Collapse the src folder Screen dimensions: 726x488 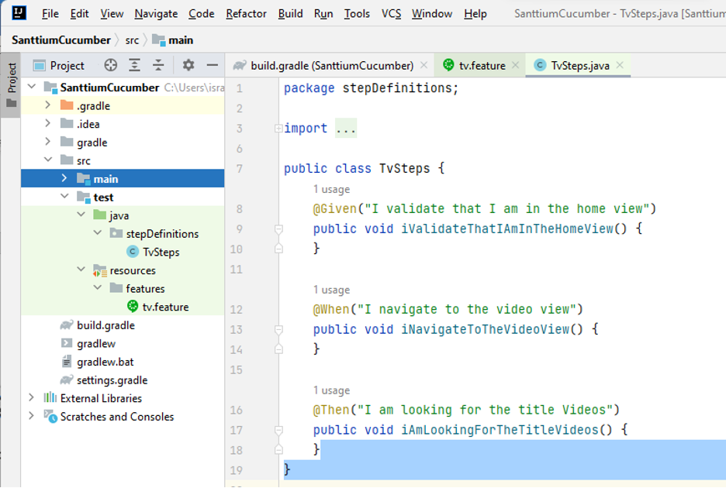click(x=47, y=160)
